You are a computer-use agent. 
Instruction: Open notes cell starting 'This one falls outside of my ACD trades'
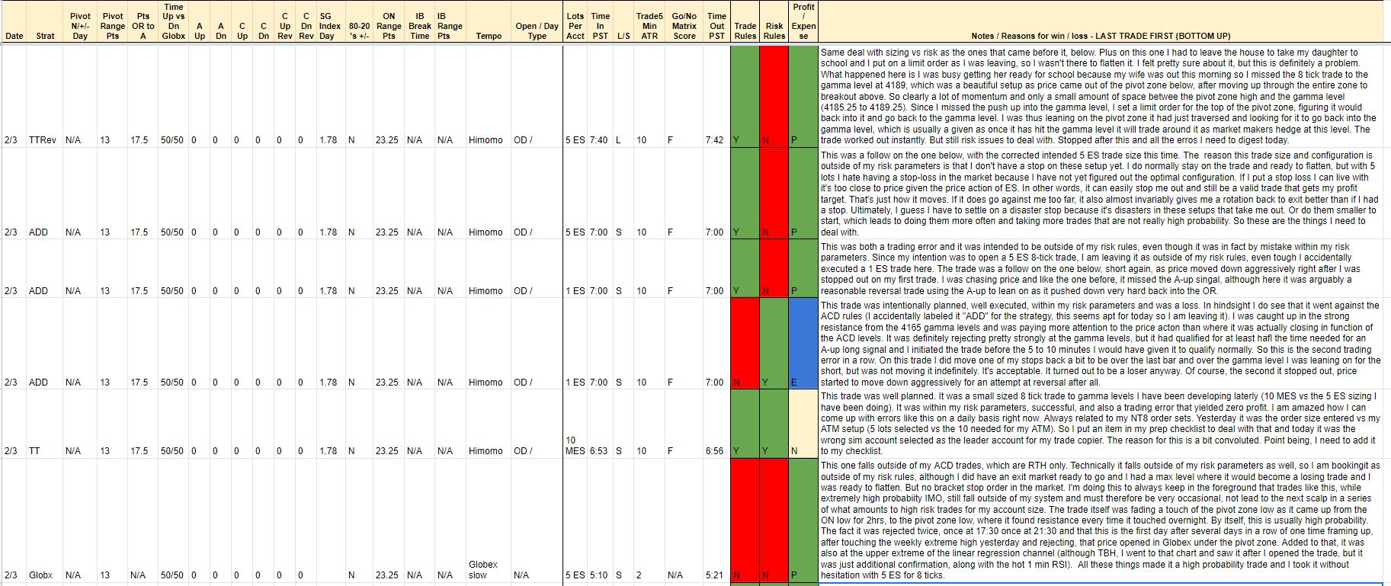pos(1101,520)
